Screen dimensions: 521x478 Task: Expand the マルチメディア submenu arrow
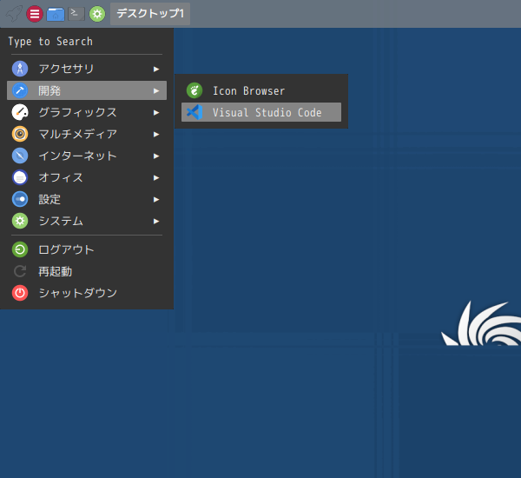coord(156,135)
